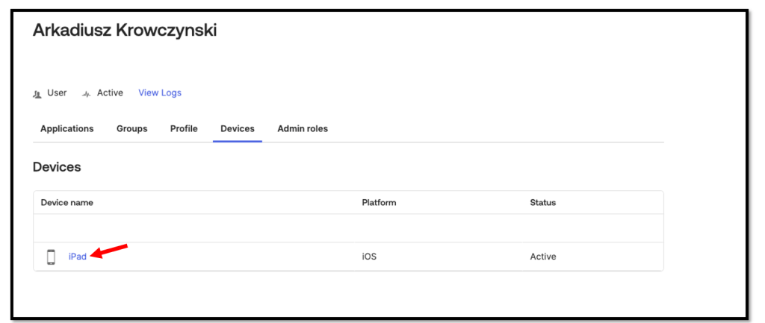Click the Devices section heading

[x=57, y=167]
